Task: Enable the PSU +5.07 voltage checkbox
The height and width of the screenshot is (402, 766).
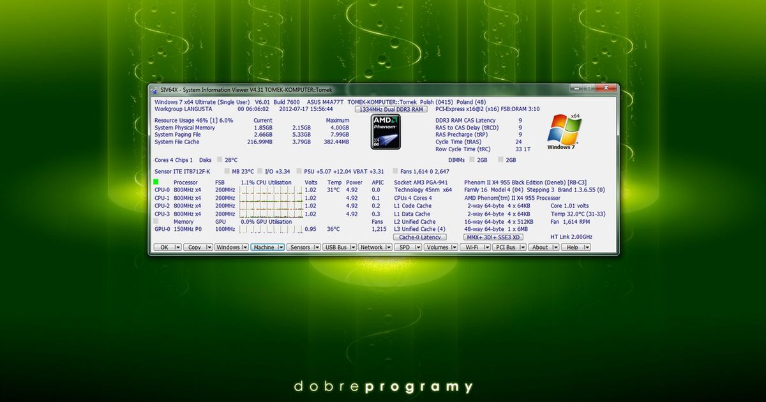Action: coord(298,171)
